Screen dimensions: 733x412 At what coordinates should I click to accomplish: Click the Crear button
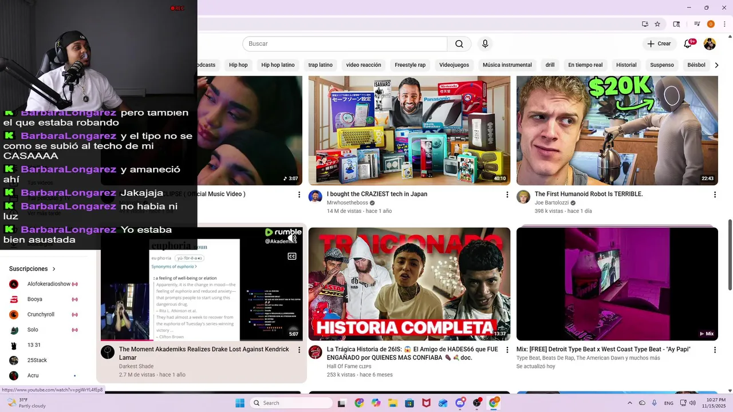(x=659, y=44)
